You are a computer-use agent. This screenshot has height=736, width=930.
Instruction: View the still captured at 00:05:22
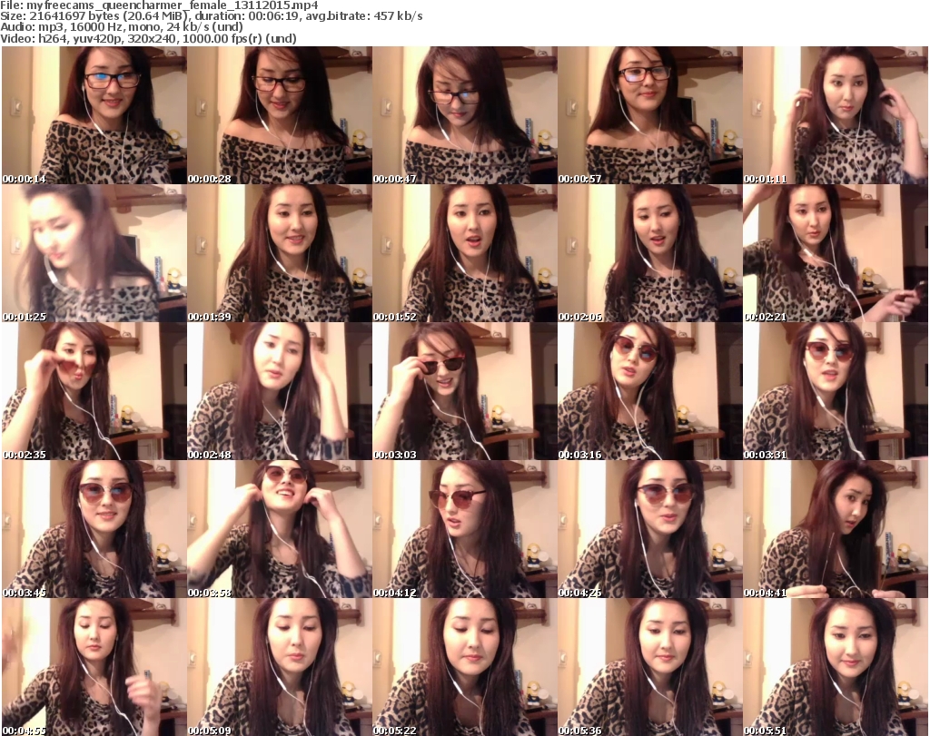(x=465, y=667)
